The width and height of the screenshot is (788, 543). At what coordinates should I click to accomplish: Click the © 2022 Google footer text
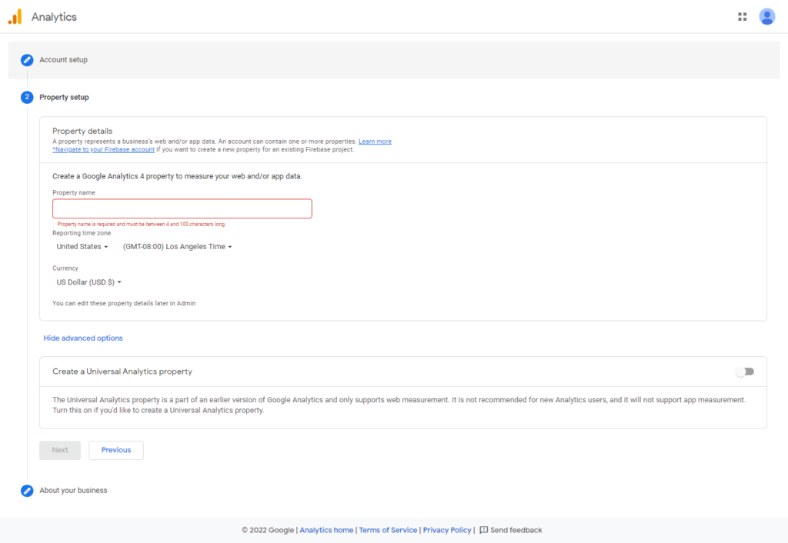click(268, 530)
